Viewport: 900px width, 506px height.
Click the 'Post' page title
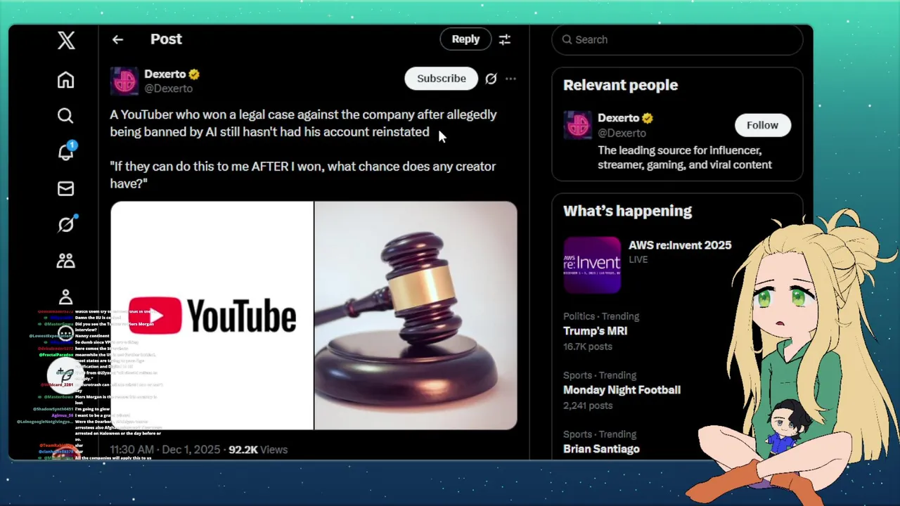tap(166, 39)
